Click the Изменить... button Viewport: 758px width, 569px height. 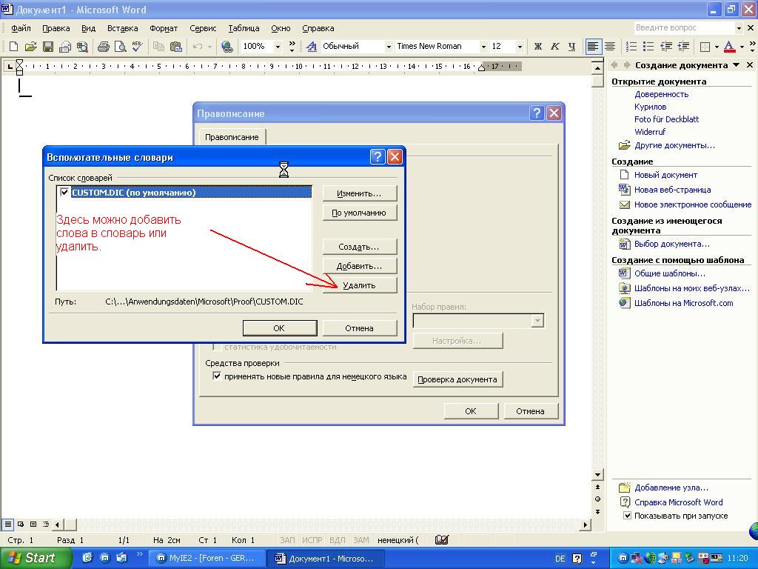pos(359,193)
